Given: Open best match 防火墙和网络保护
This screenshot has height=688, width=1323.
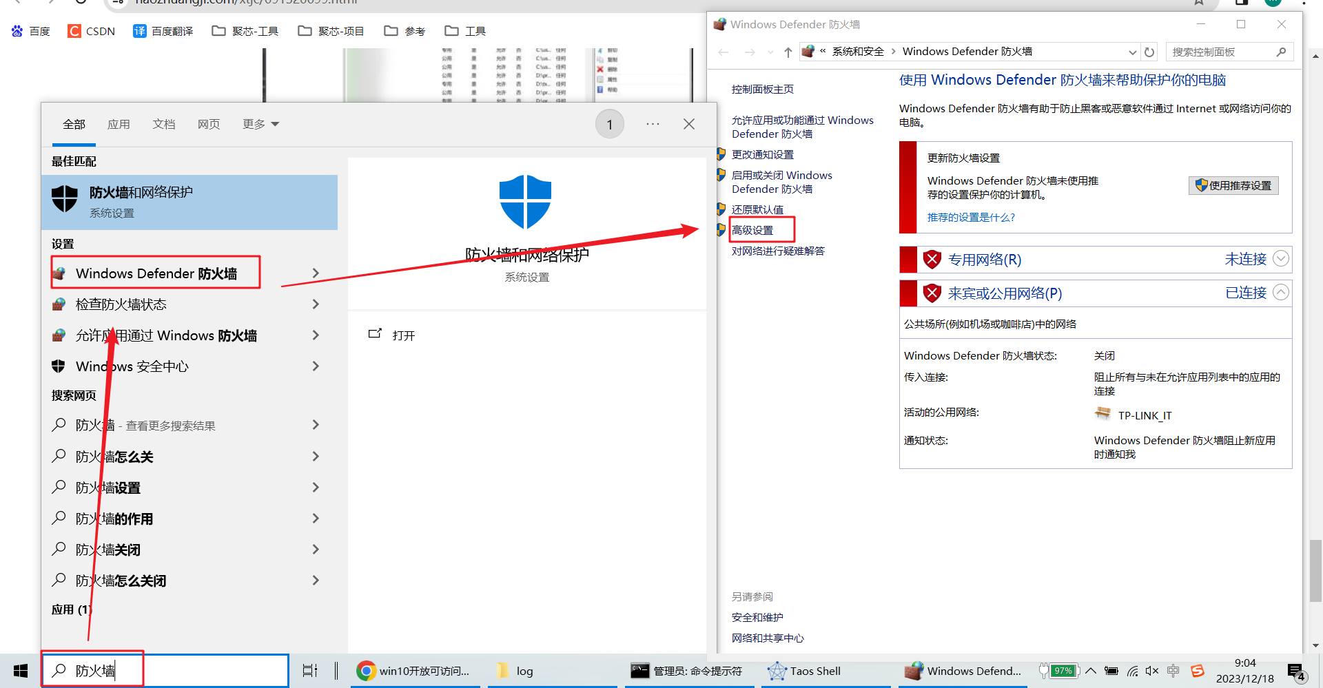Looking at the screenshot, I should click(189, 202).
